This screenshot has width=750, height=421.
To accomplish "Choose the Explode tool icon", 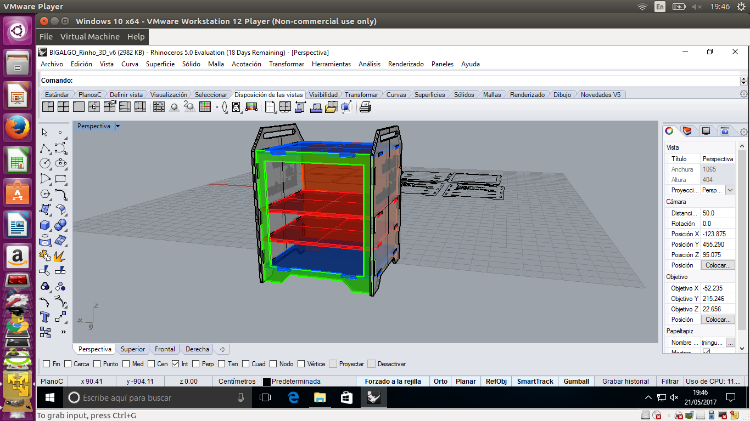I will (x=60, y=255).
